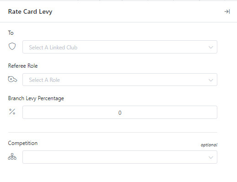This screenshot has width=237, height=182.
Task: Open the Select A Linked Club dropdown
Action: click(120, 47)
